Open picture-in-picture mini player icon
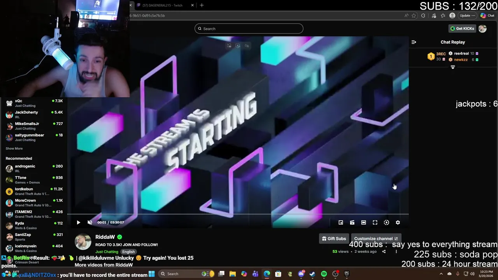 (341, 222)
